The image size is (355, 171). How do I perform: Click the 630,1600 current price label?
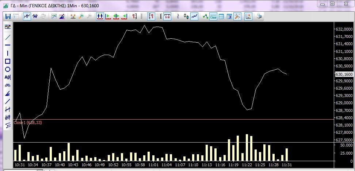click(344, 74)
